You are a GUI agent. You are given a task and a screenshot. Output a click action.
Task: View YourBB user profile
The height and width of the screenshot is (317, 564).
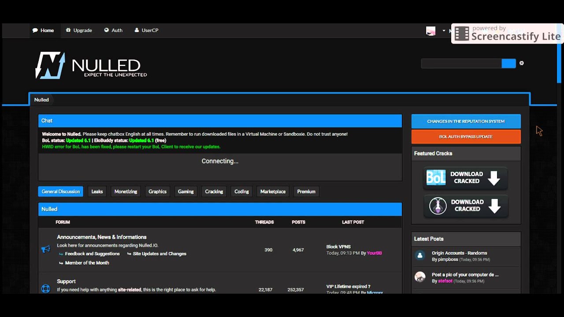click(x=374, y=253)
